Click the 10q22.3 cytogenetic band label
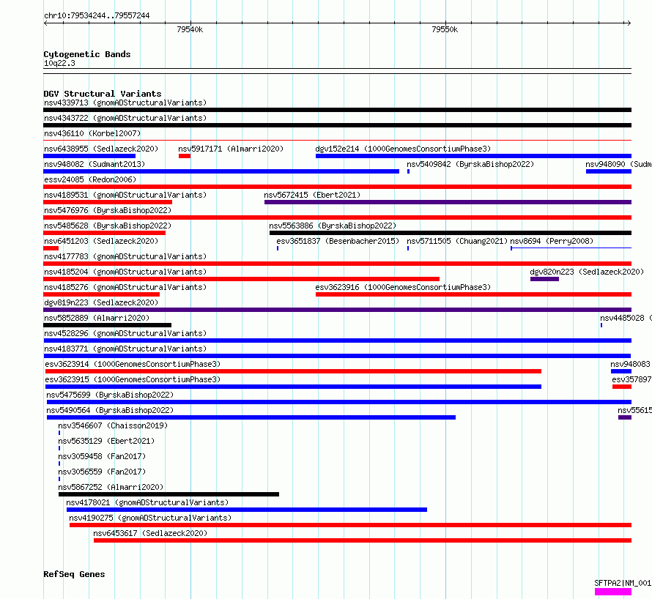The height and width of the screenshot is (599, 652). click(59, 63)
